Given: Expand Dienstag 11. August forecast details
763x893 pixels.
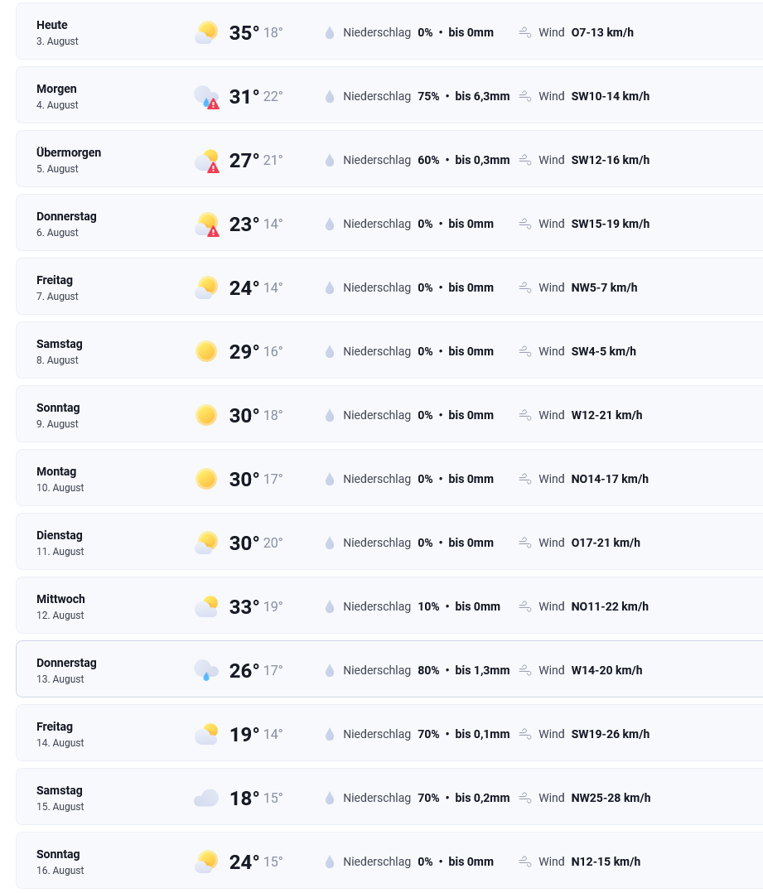Looking at the screenshot, I should click(x=389, y=542).
